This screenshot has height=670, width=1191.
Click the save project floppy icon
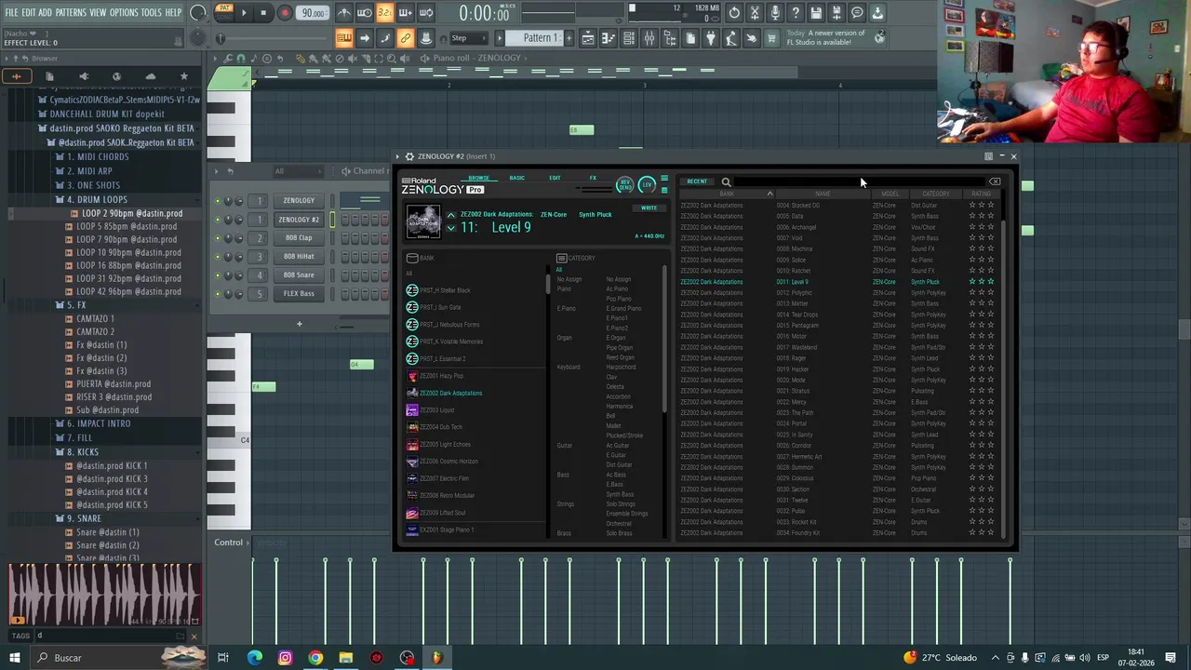[816, 13]
